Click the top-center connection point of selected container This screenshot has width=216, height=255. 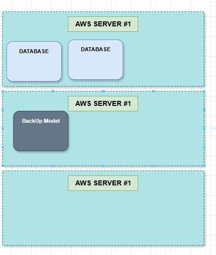click(x=103, y=91)
